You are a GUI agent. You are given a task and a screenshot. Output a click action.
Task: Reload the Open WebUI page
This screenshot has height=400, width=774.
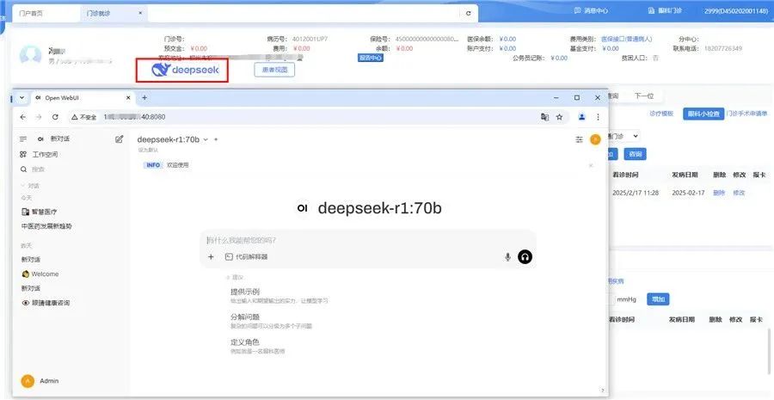pos(55,117)
